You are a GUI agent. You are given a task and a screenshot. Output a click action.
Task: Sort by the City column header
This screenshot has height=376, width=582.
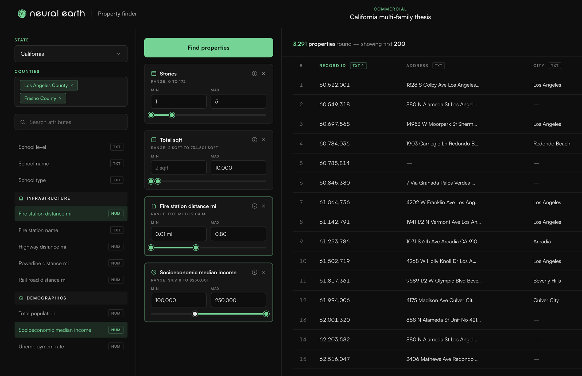tap(539, 66)
